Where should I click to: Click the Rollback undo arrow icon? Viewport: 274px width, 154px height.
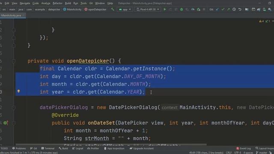coord(240,9)
